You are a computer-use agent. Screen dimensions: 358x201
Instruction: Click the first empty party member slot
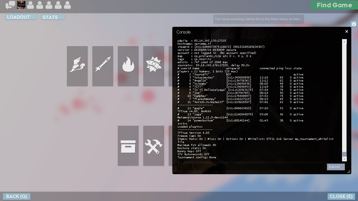(30, 5)
